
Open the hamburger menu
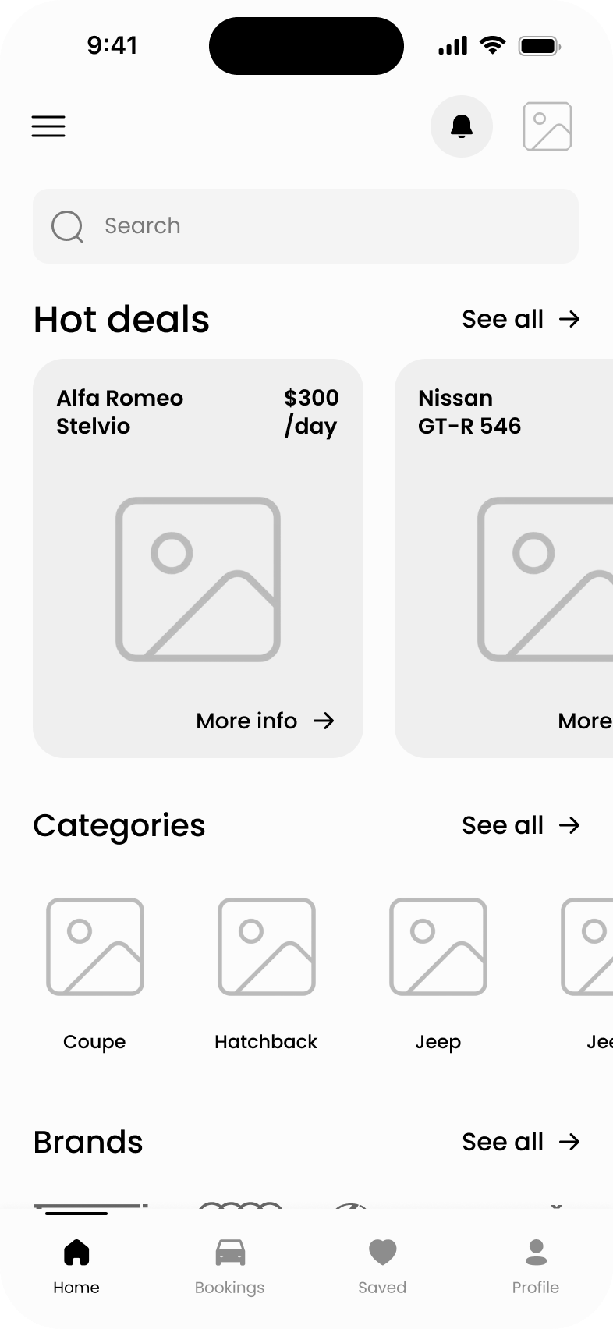(48, 126)
